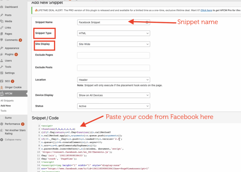Click the opening <script> code line
Screen dimensions: 241x172
47,126
